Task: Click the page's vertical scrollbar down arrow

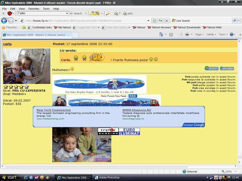Action: point(239,162)
